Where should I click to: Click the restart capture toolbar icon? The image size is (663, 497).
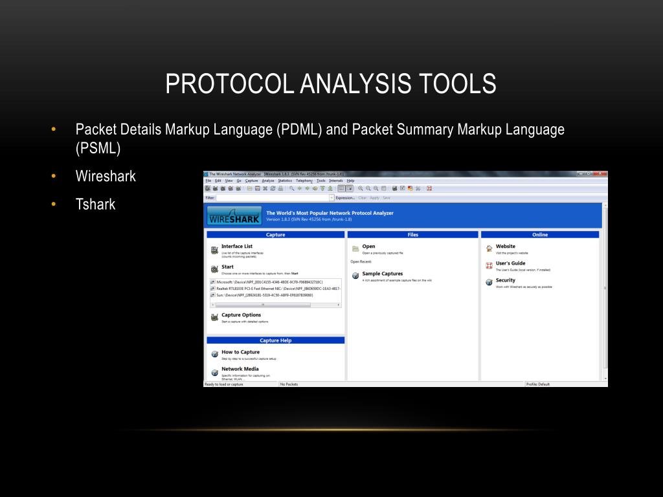point(238,188)
